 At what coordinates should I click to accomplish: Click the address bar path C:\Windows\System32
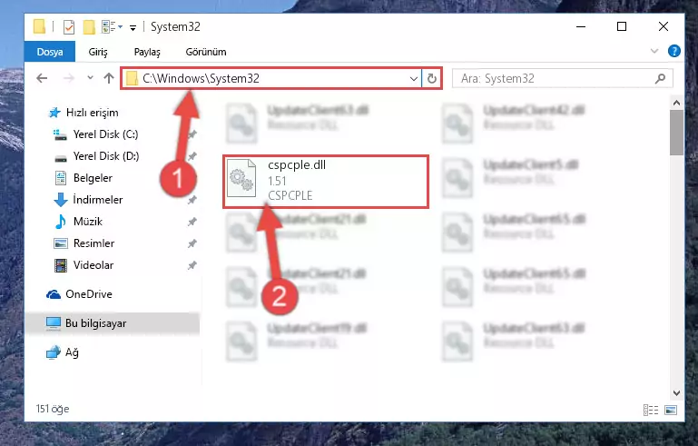[x=201, y=78]
